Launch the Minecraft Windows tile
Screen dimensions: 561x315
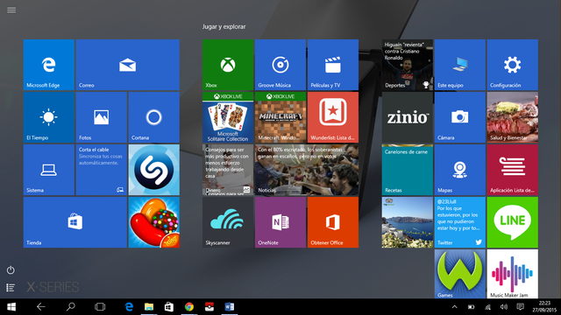pyautogui.click(x=280, y=117)
